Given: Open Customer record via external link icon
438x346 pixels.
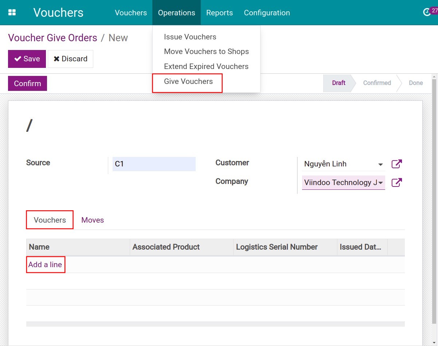Looking at the screenshot, I should point(396,164).
